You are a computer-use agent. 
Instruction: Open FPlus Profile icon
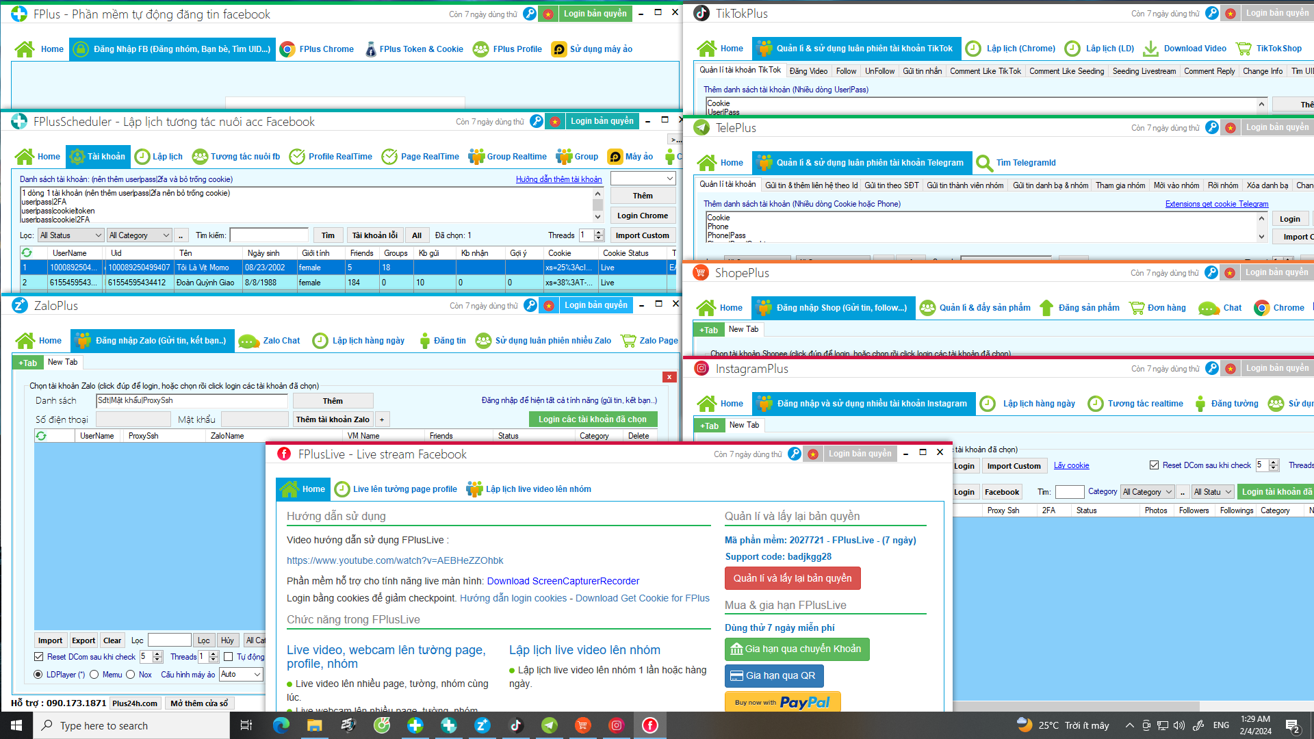point(481,49)
